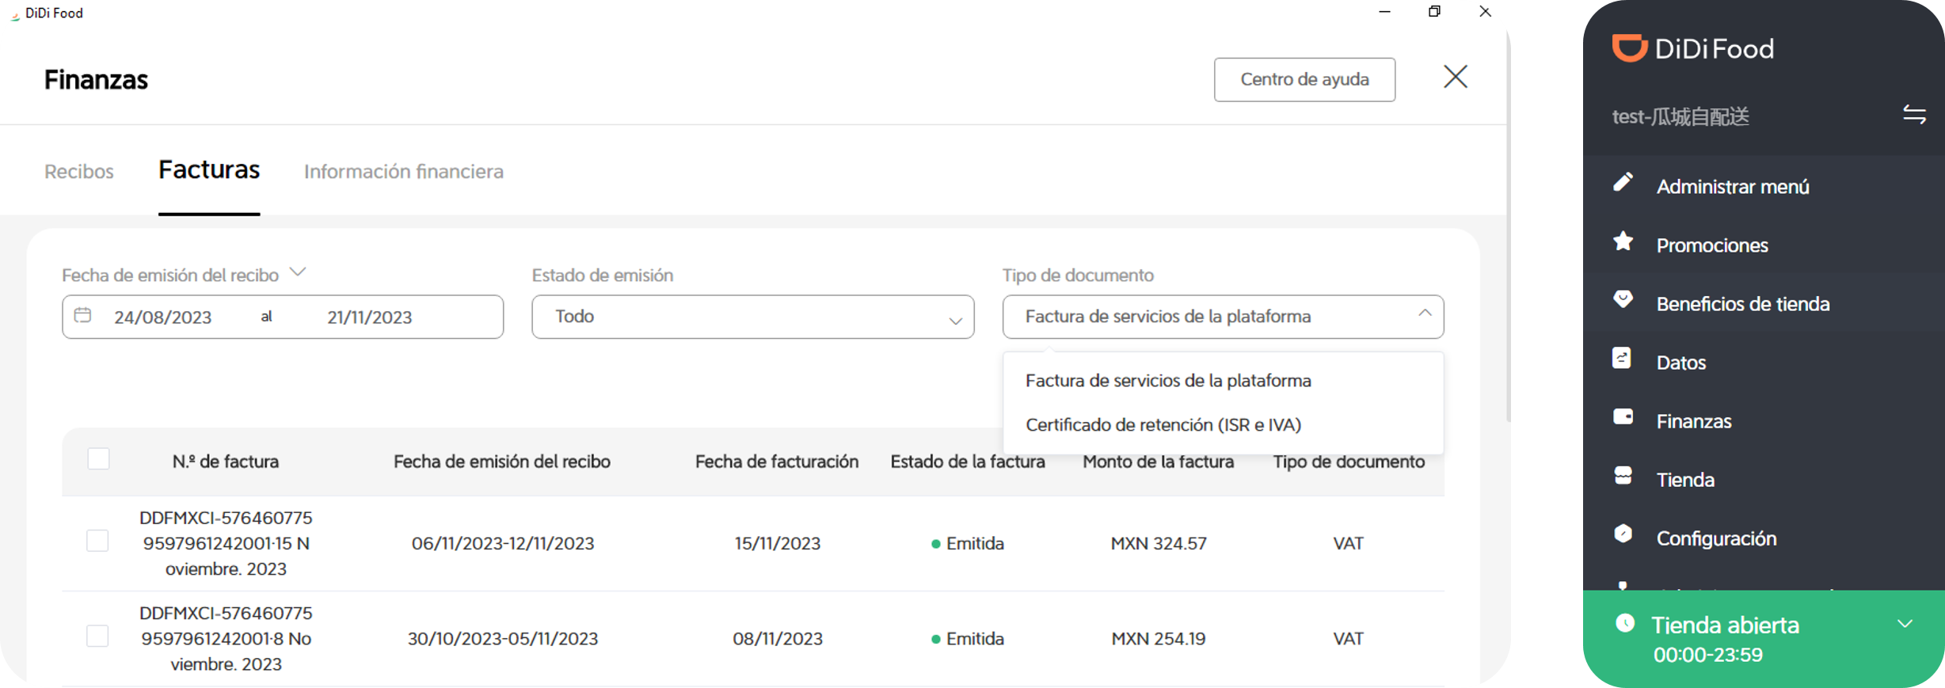Click the DiDi Food title bar app icon
Image resolution: width=1945 pixels, height=688 pixels.
click(x=14, y=14)
